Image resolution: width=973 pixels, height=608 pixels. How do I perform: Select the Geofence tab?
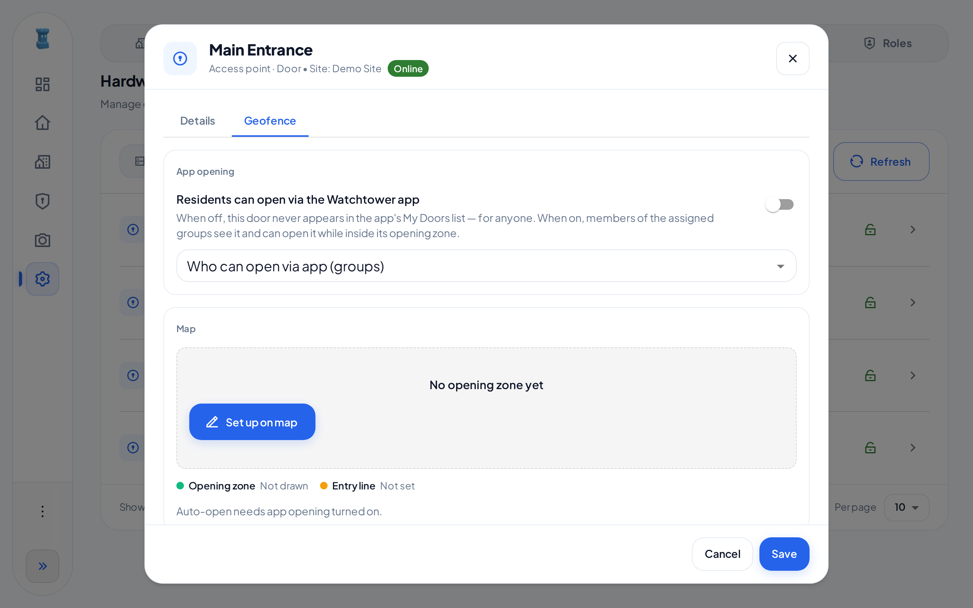pos(270,120)
